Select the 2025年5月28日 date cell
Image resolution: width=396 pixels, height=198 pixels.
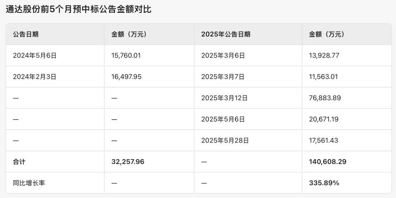click(x=225, y=140)
